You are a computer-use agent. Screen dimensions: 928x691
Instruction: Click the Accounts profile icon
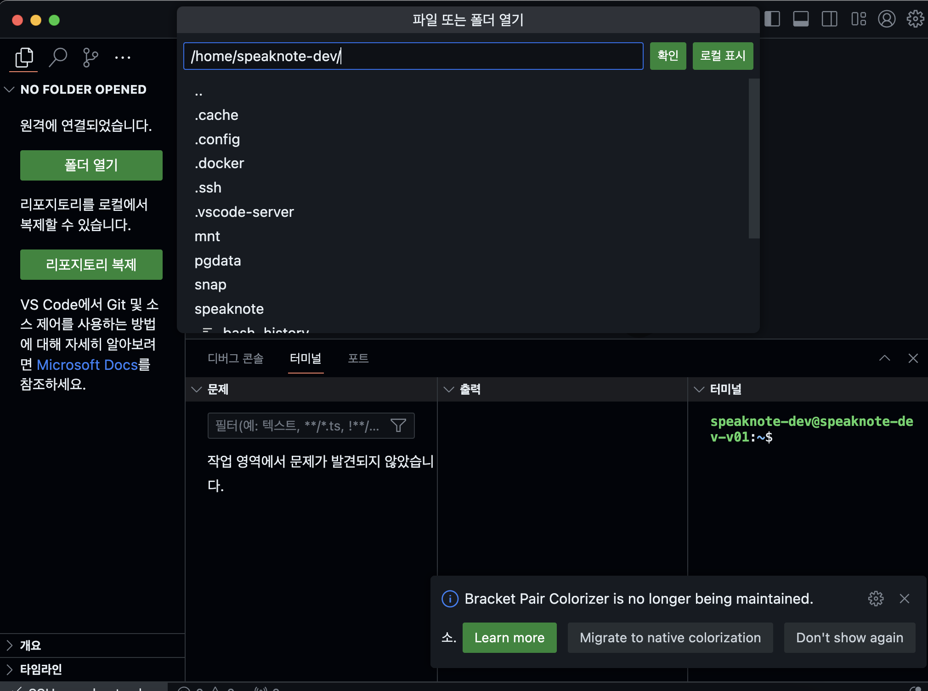pos(887,19)
